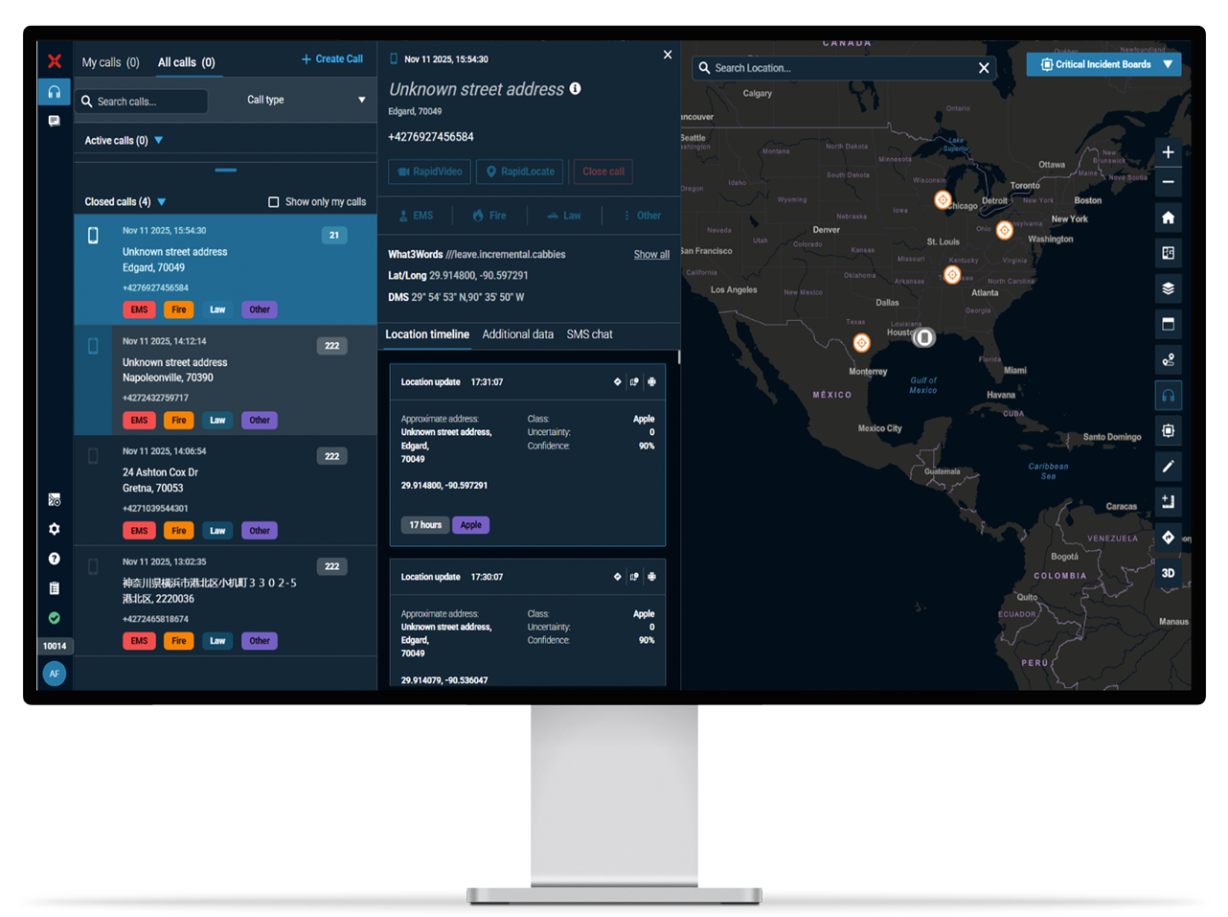This screenshot has height=917, width=1228.
Task: Collapse the Closed calls (4) section
Action: [x=162, y=202]
